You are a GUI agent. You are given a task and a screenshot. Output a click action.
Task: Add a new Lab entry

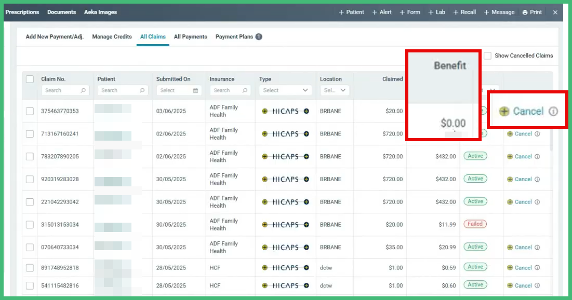pos(436,12)
